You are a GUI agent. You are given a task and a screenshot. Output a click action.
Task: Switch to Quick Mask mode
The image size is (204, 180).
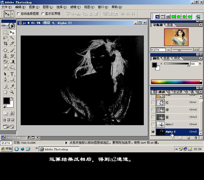(x=11, y=113)
